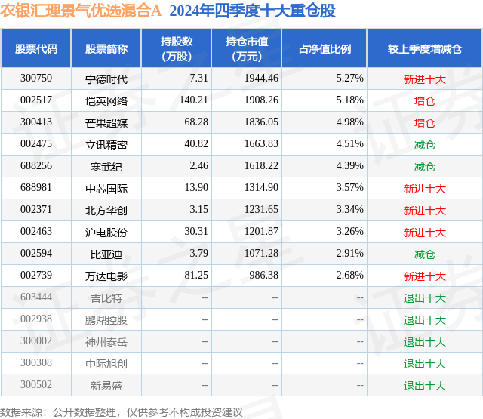Screen dimensions: 483x419
Task: Click the 中芯国际 stock name
Action: tap(106, 189)
